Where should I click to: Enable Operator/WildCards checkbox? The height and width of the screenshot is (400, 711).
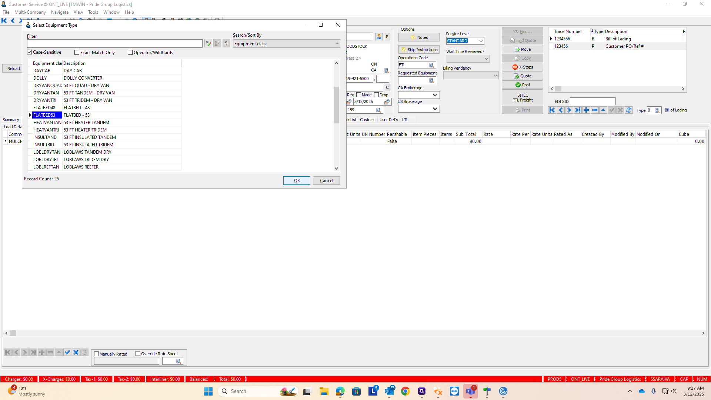point(130,53)
